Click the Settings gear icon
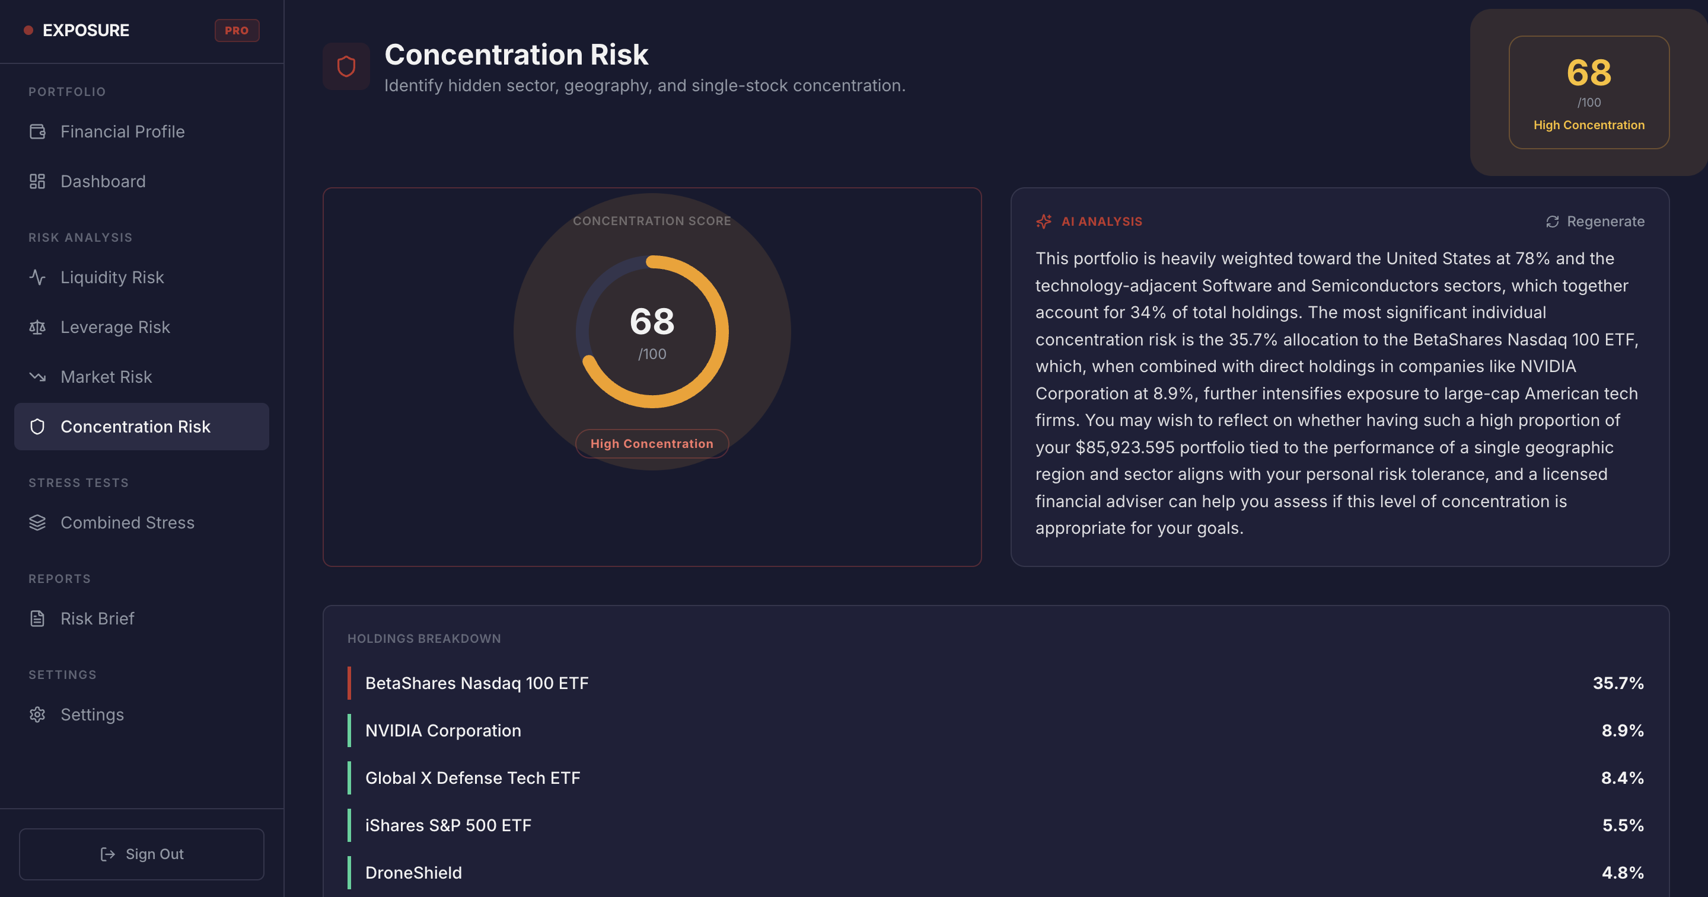 tap(37, 715)
